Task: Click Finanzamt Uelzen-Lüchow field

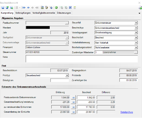Action: pos(47,47)
